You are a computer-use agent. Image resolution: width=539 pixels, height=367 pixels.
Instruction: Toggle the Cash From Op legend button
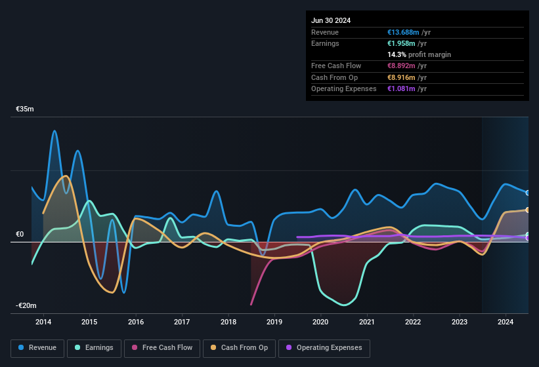click(x=239, y=348)
